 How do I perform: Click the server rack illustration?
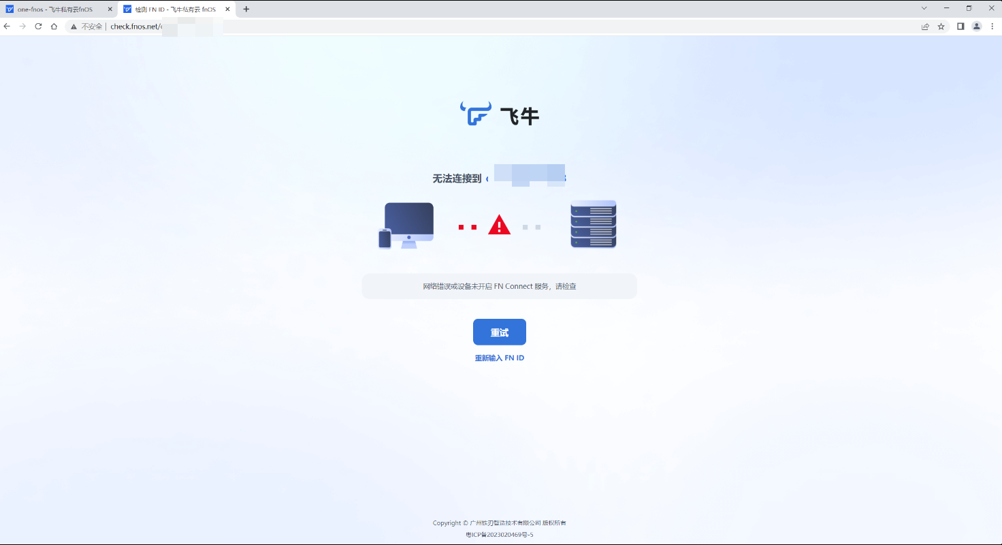click(593, 224)
